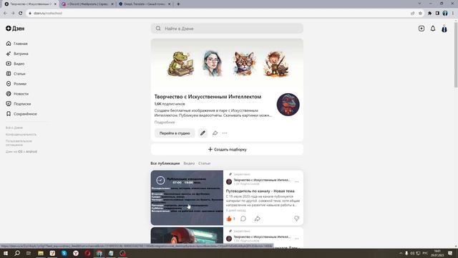Click the share channel arrow icon
This screenshot has width=458, height=258.
pyautogui.click(x=215, y=133)
